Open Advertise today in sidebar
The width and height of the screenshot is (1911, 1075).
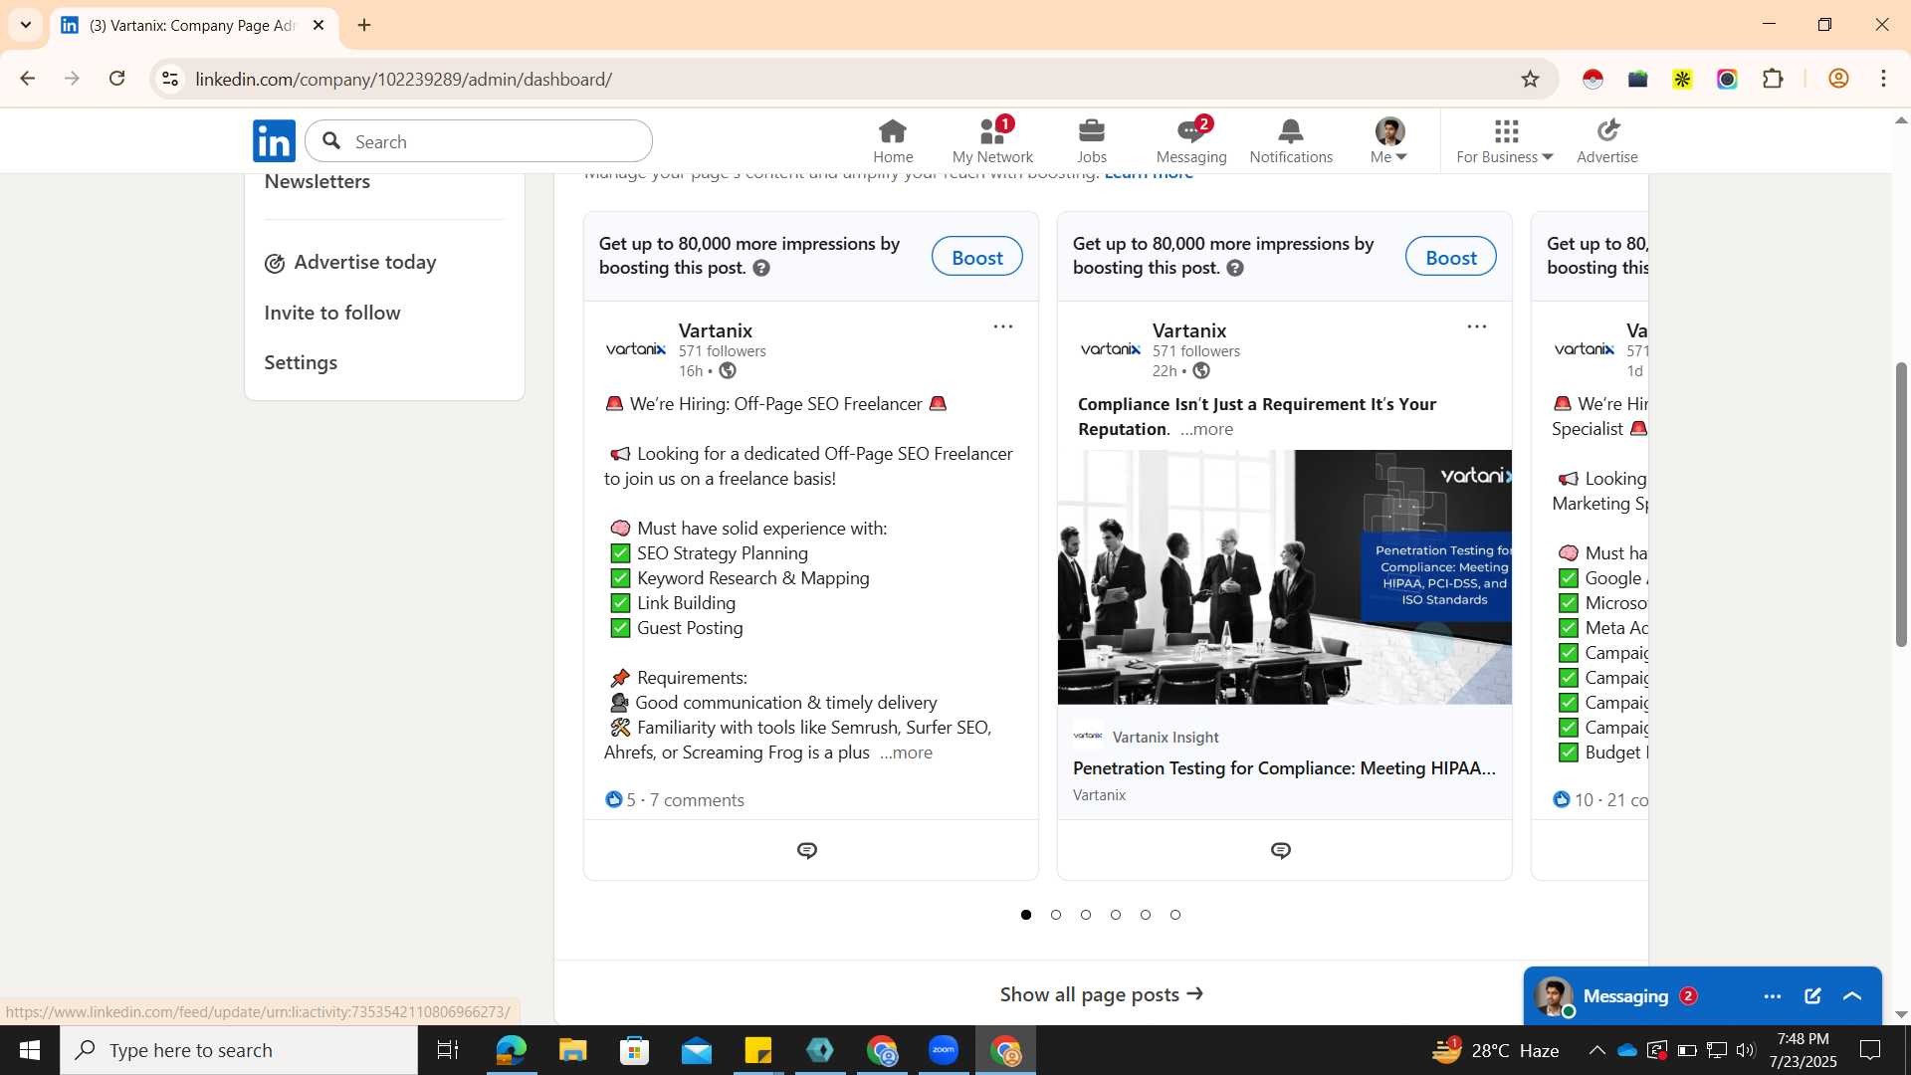click(351, 263)
